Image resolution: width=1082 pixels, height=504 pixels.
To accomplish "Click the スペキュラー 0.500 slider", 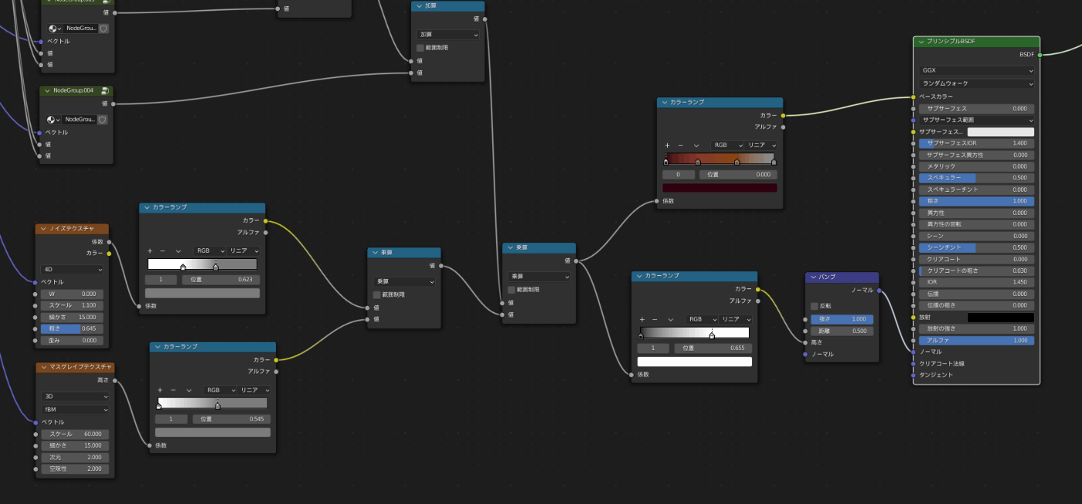I will 977,178.
